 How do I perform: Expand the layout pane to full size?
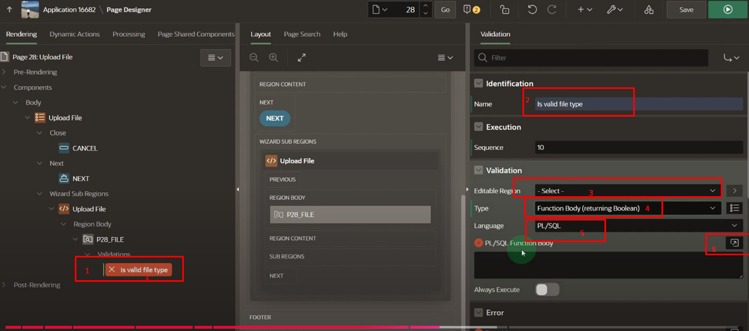(301, 58)
